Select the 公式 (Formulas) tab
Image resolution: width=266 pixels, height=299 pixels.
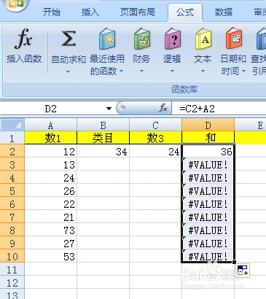pos(185,12)
